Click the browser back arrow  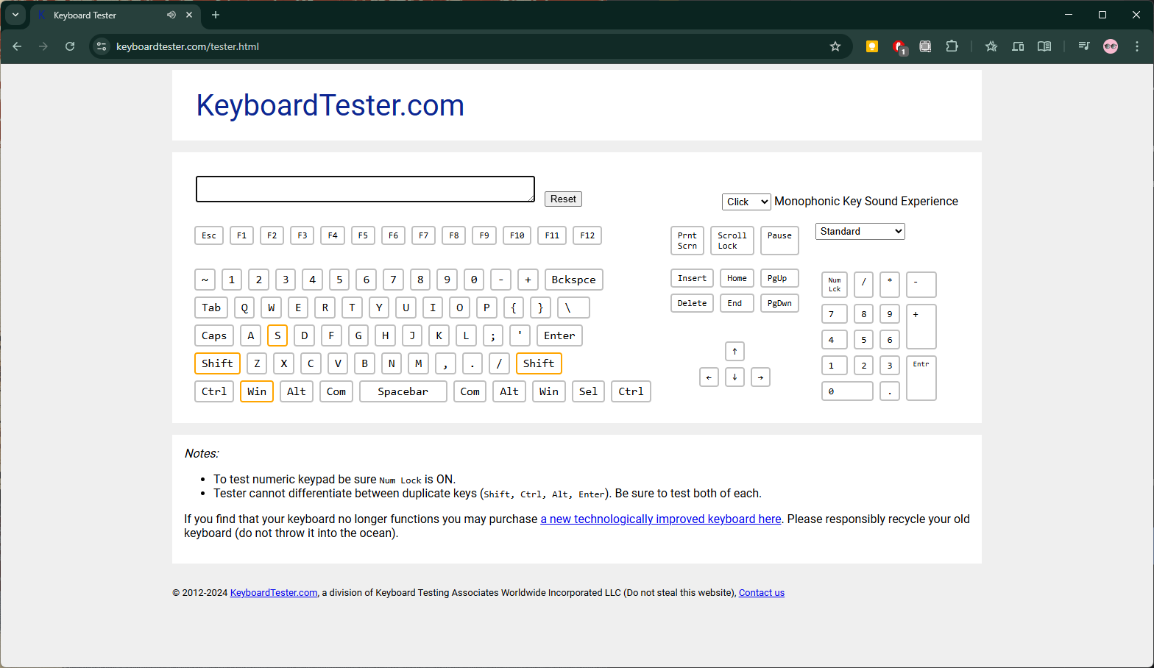pos(17,46)
